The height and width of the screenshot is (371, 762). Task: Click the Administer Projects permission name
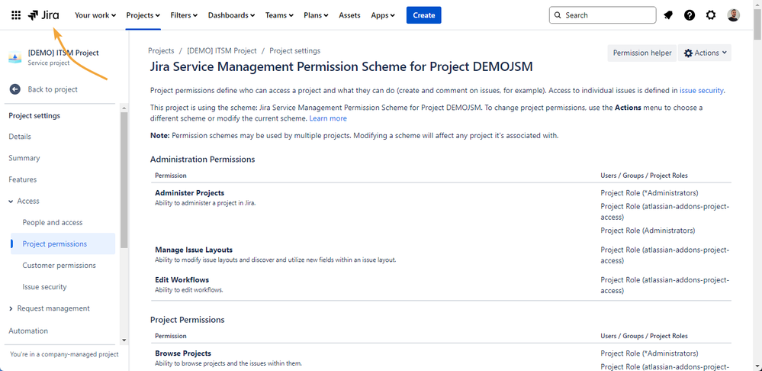coord(189,193)
